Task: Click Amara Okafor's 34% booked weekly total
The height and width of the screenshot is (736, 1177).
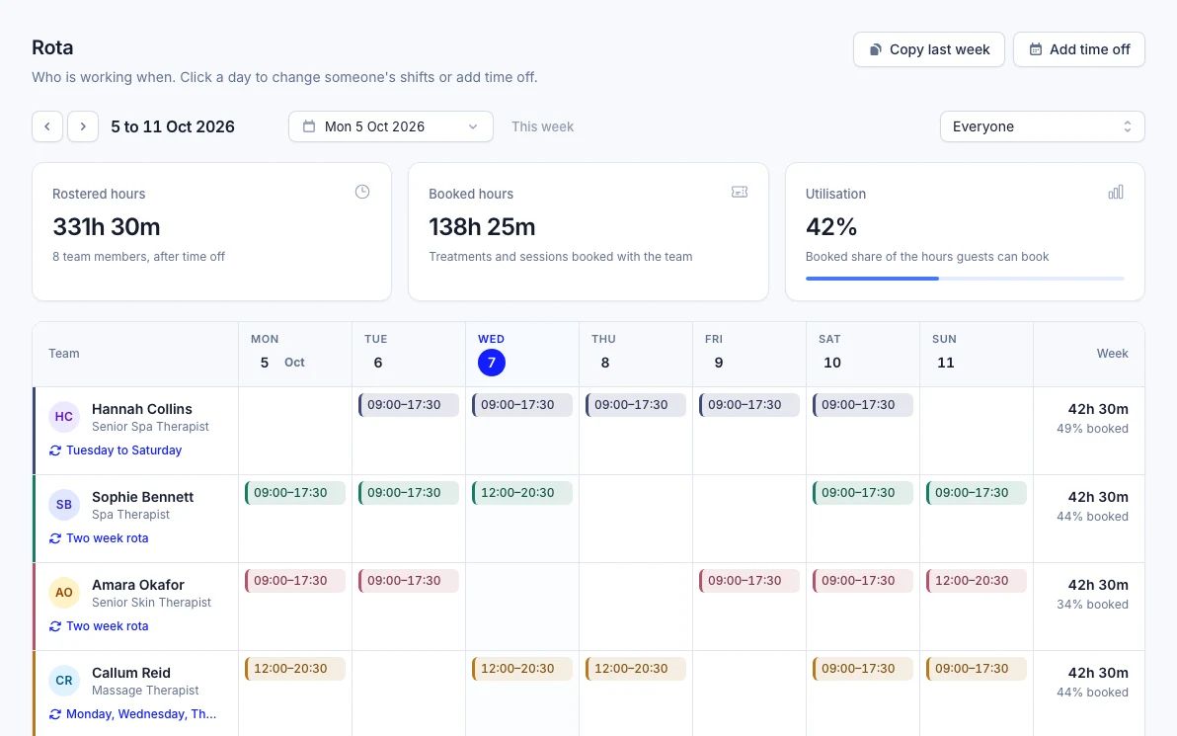Action: [x=1092, y=605]
